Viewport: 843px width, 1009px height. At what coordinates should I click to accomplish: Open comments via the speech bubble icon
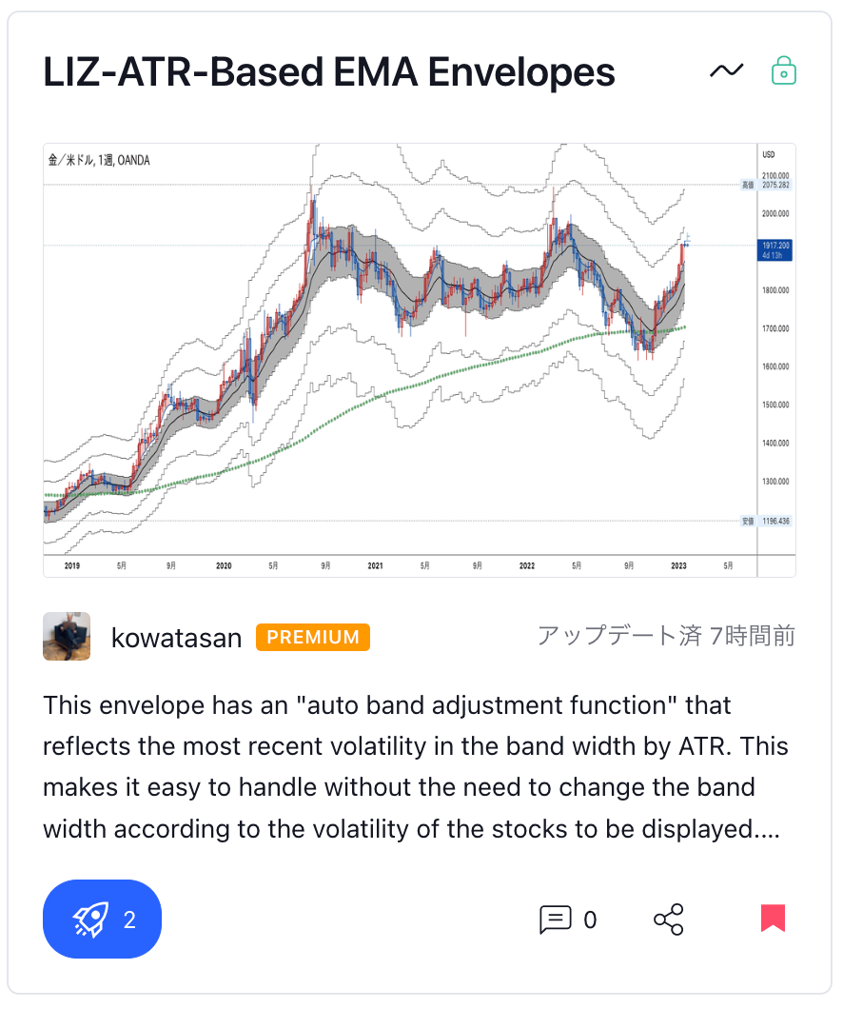(555, 920)
